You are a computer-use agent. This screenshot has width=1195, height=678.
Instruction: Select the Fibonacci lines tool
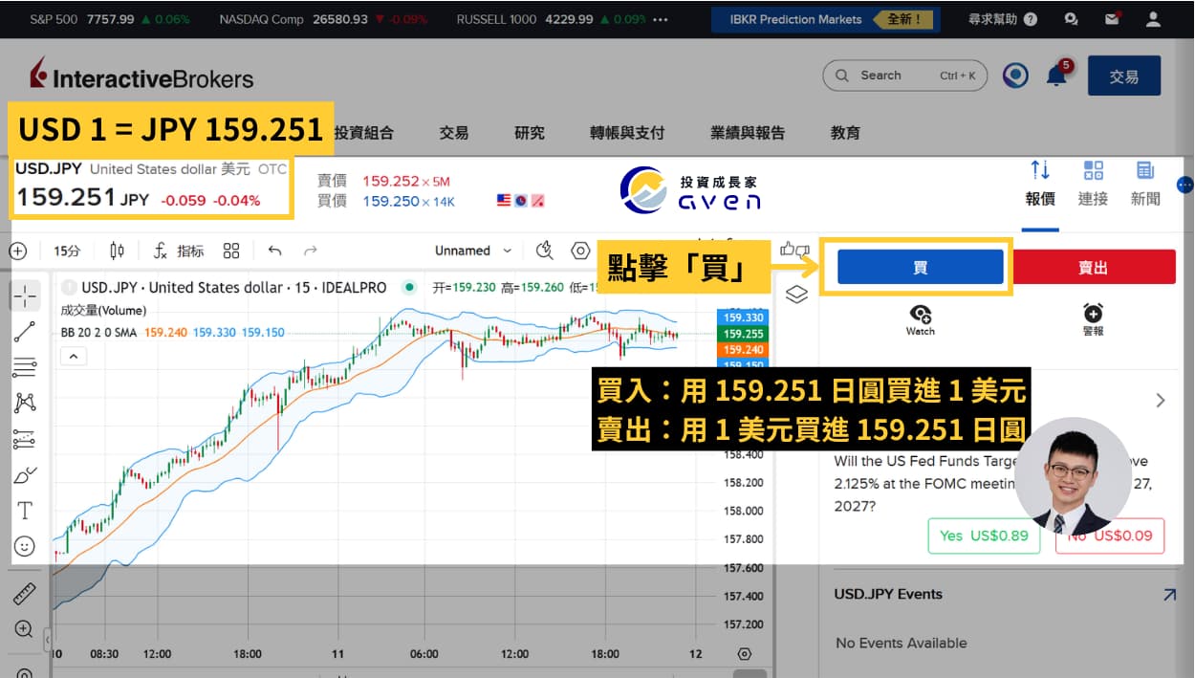(25, 367)
